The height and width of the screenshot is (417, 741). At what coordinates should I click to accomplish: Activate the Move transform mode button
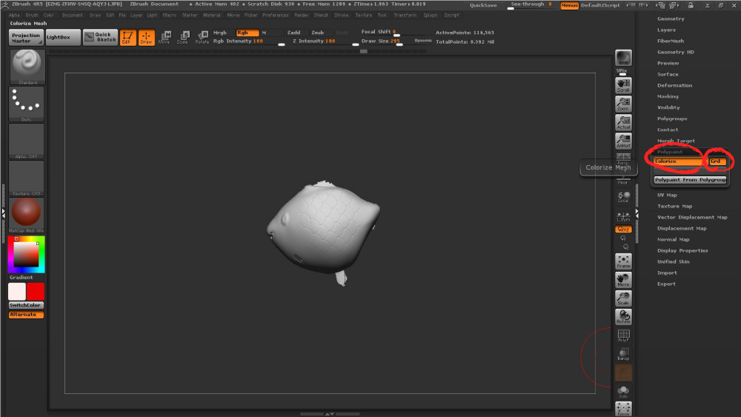pyautogui.click(x=165, y=37)
